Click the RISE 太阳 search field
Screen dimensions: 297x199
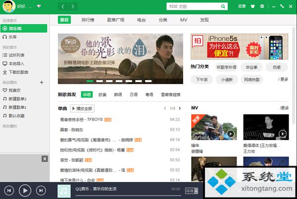197,6
